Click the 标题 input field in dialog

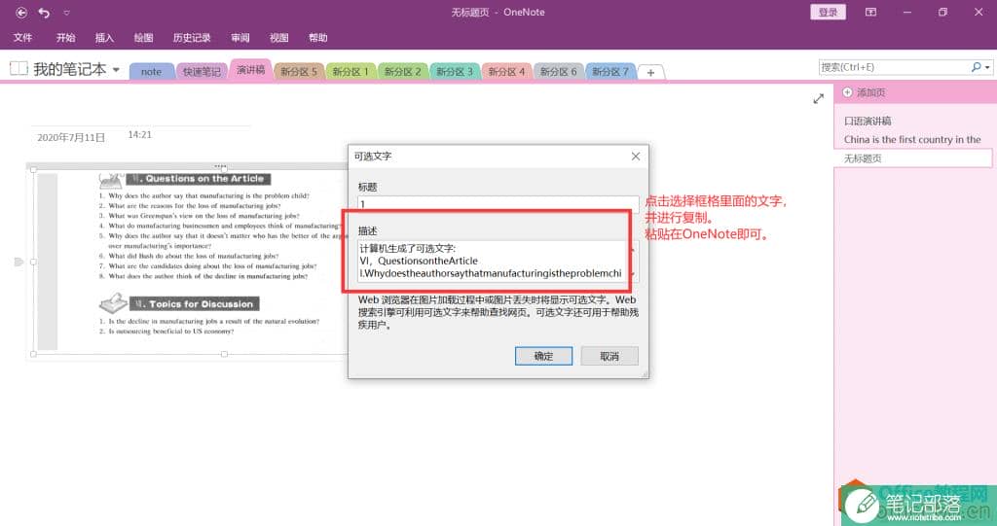tap(498, 204)
